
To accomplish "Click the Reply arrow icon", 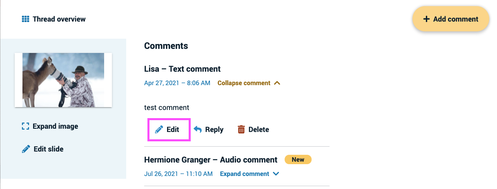I will click(198, 130).
